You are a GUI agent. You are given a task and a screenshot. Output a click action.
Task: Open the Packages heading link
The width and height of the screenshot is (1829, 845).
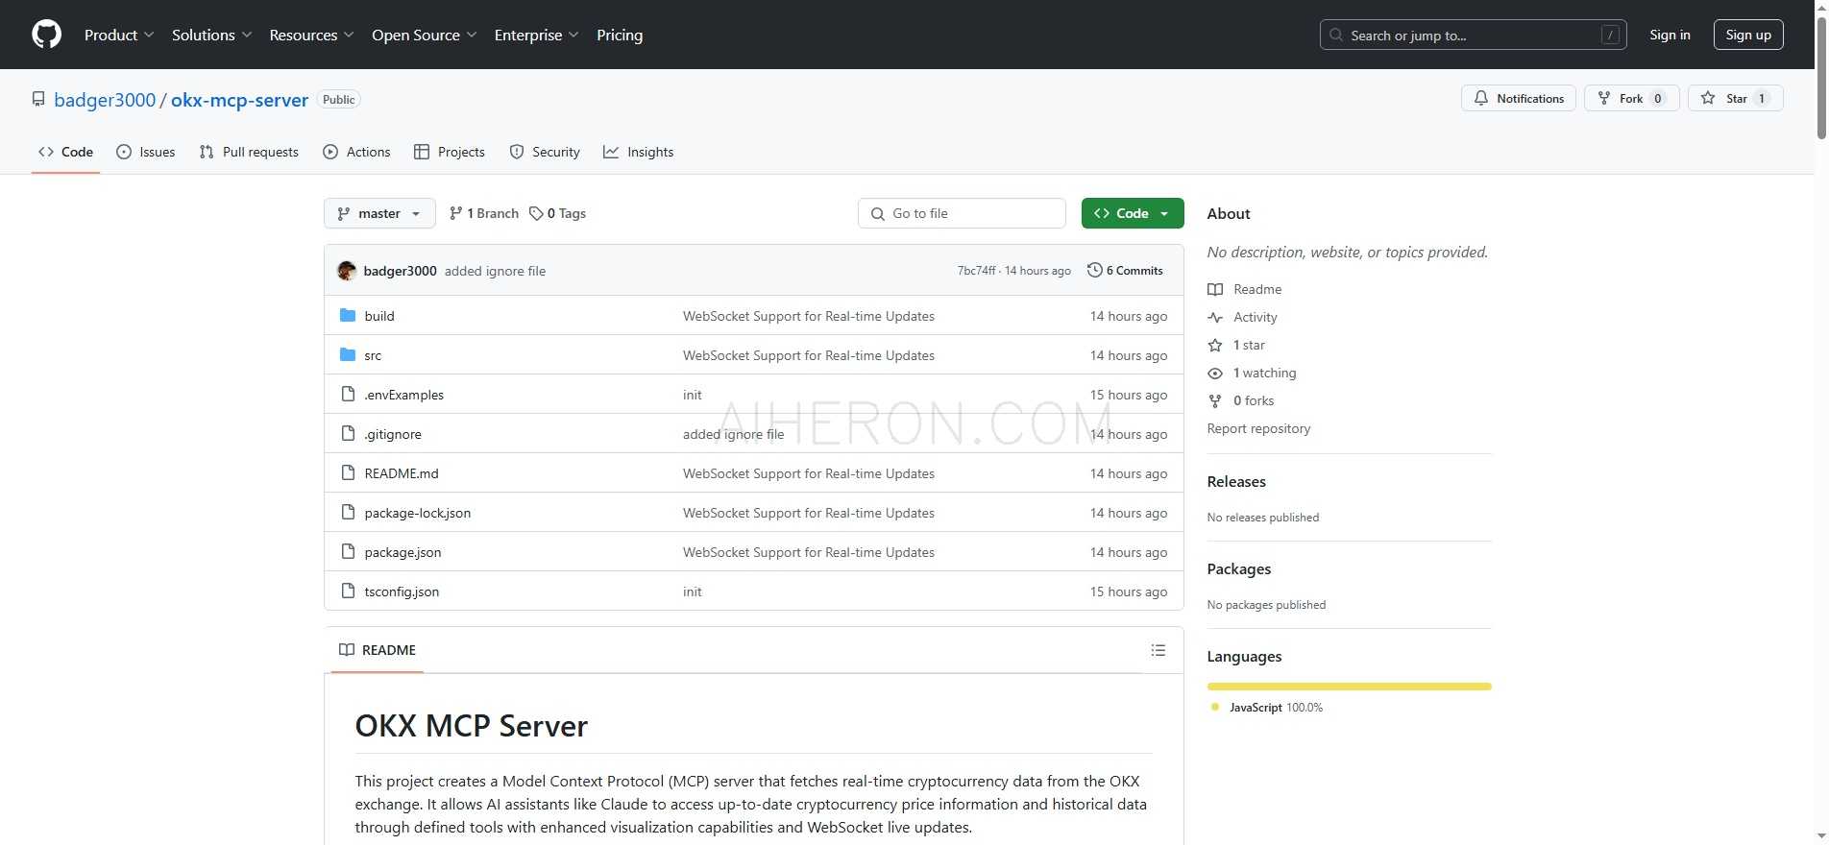pyautogui.click(x=1238, y=569)
